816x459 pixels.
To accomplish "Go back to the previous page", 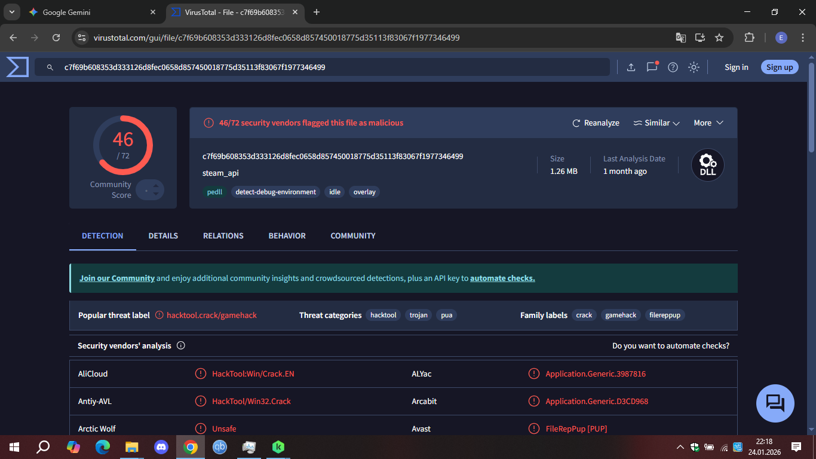I will [x=14, y=38].
